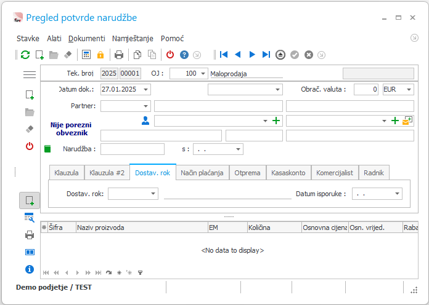This screenshot has height=305, width=429.
Task: Go to next record arrow
Action: tap(252, 55)
